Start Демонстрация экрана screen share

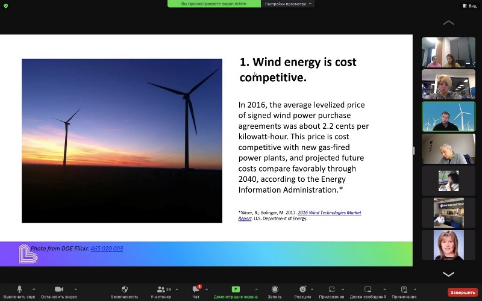click(x=236, y=290)
